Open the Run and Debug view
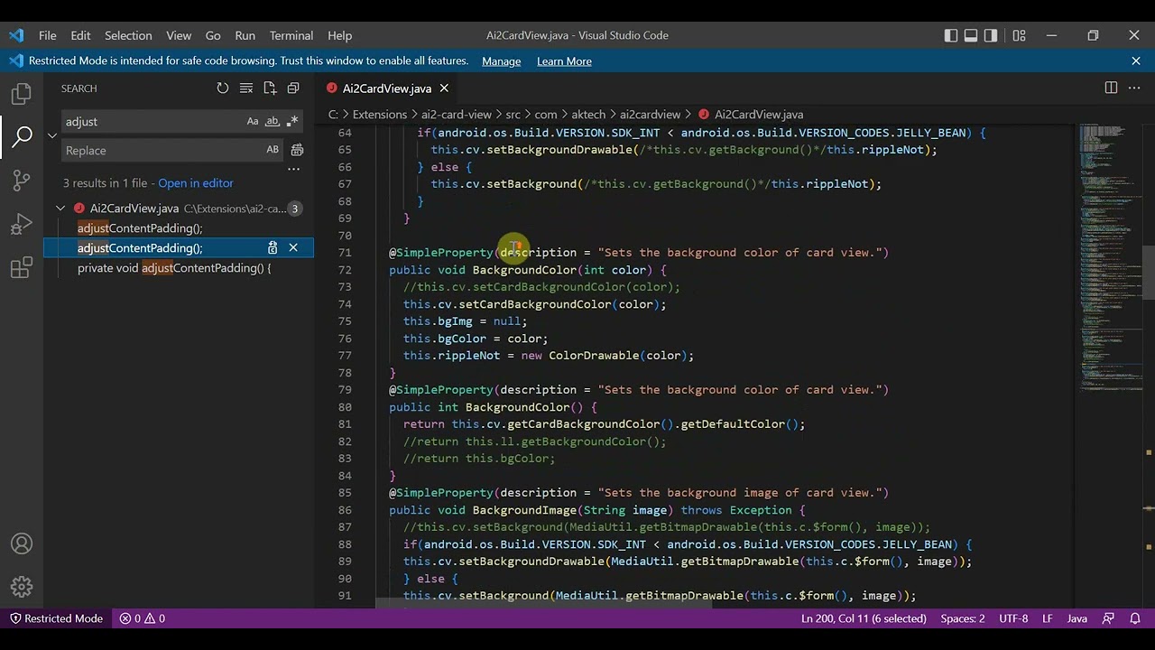Screen dimensions: 1155x650 pos(22,223)
